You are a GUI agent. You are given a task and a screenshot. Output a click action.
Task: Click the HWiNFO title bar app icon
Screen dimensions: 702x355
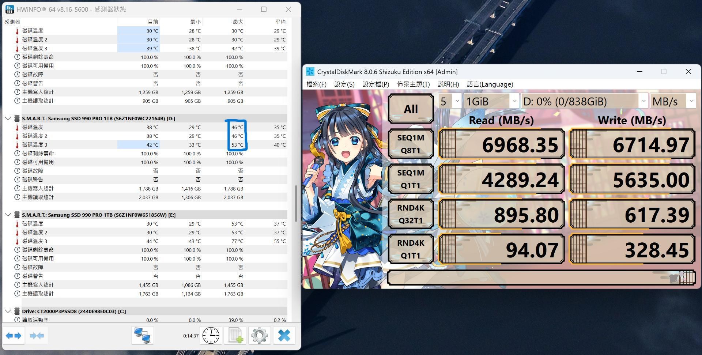(x=10, y=9)
